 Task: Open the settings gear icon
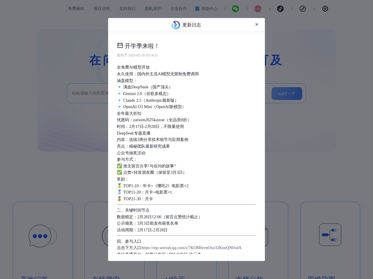pos(325,9)
